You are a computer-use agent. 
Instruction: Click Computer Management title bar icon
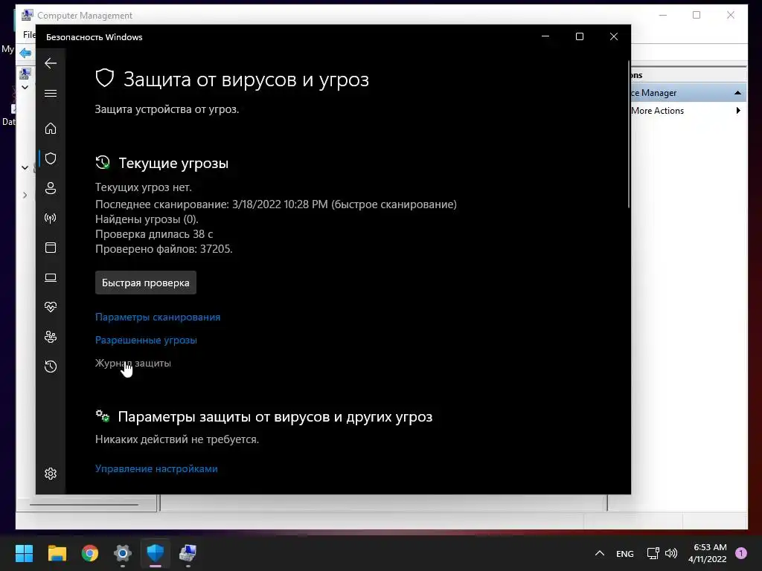[x=28, y=15]
